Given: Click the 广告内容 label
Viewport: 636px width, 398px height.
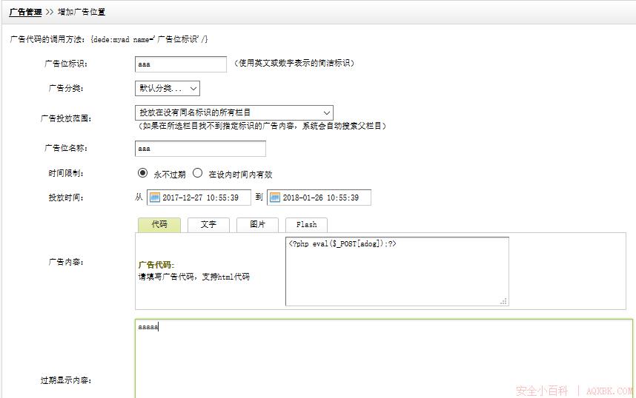Looking at the screenshot, I should click(66, 262).
